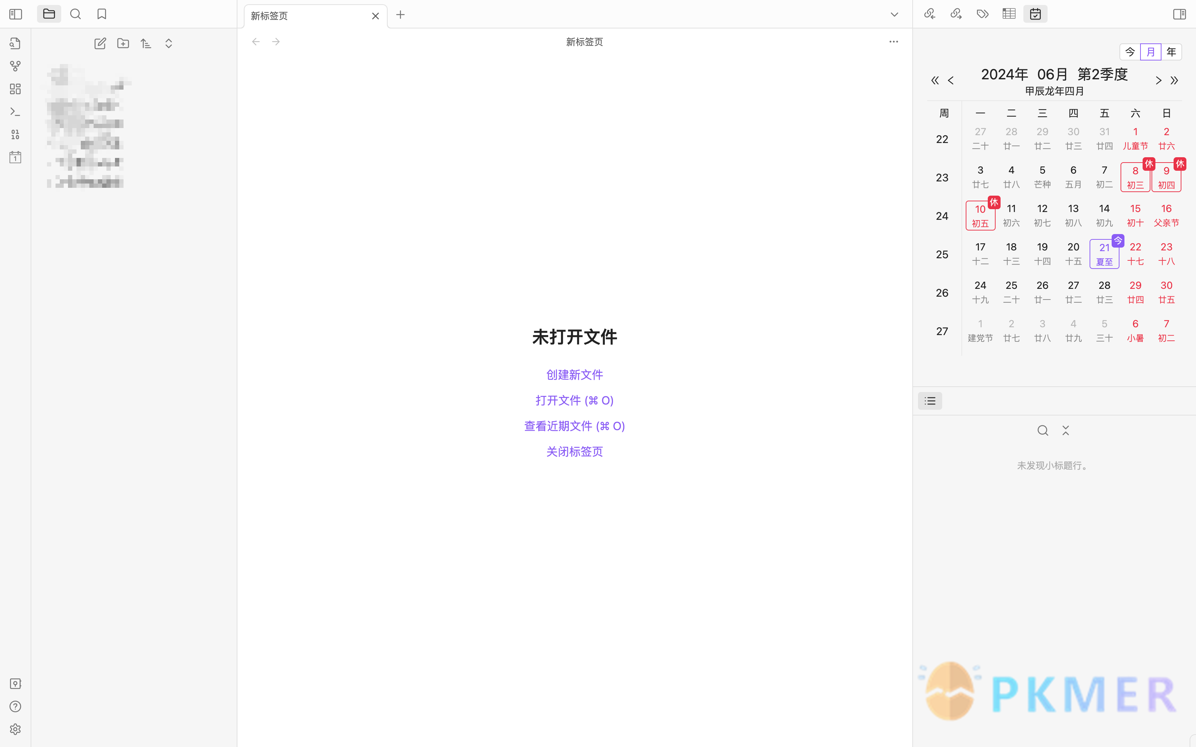Navigate back with left arrow
The image size is (1196, 747).
click(256, 42)
